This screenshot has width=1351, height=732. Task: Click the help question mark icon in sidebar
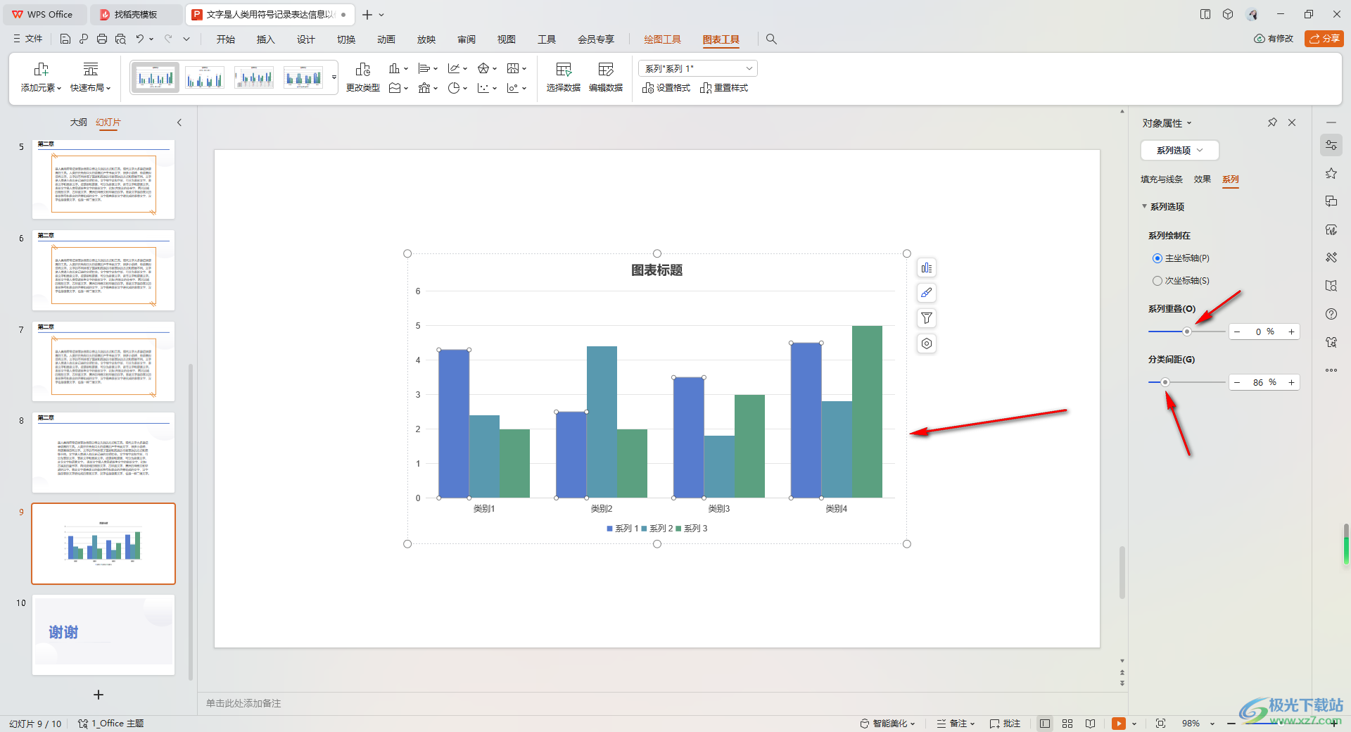point(1331,314)
